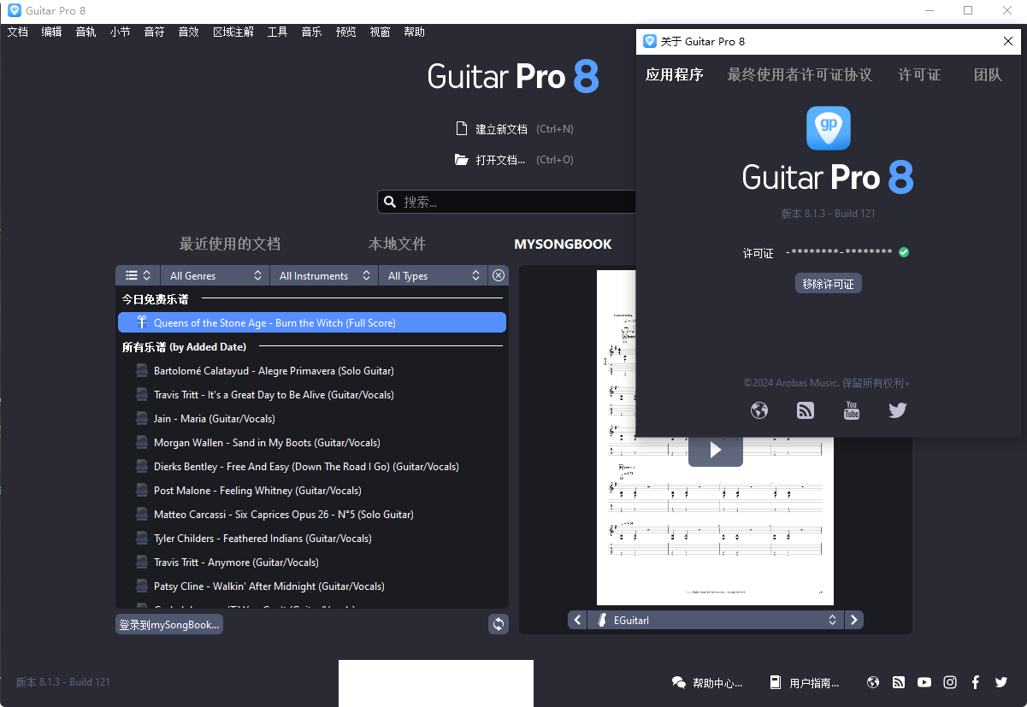The image size is (1027, 707).
Task: Switch to 许可证 tab in About dialog
Action: tap(919, 74)
